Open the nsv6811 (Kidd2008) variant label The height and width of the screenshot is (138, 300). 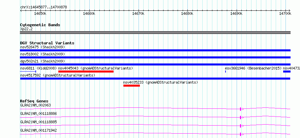tap(38, 68)
